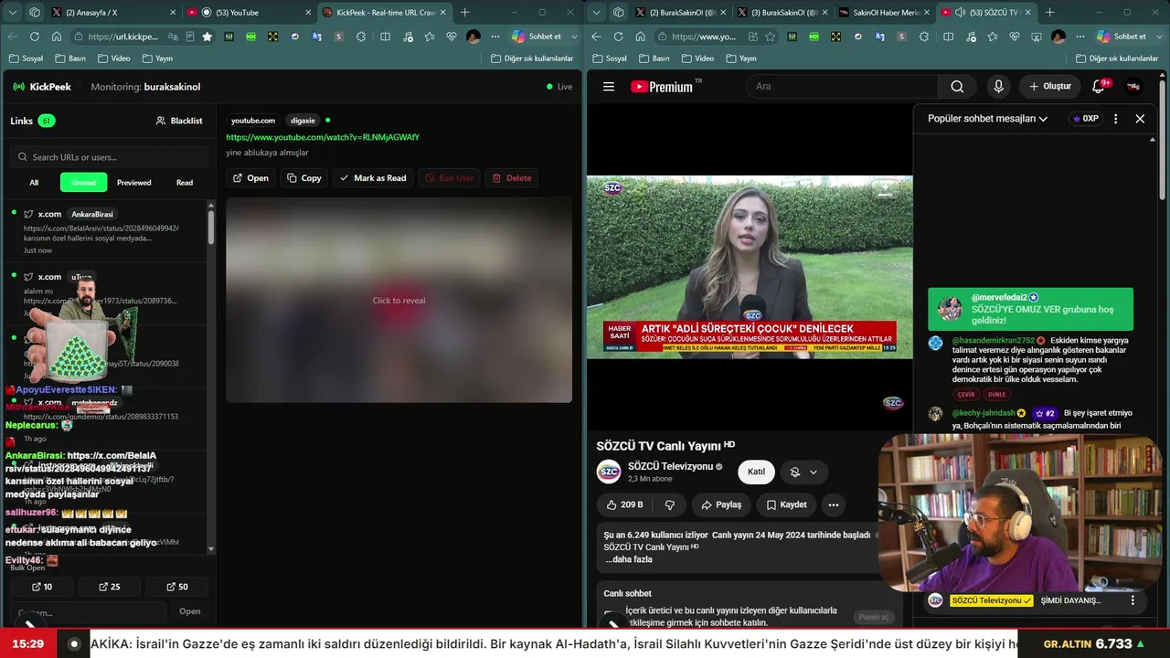Open more actions ellipsis below video

(833, 504)
